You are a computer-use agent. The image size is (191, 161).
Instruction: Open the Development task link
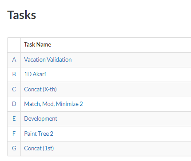coord(40,119)
